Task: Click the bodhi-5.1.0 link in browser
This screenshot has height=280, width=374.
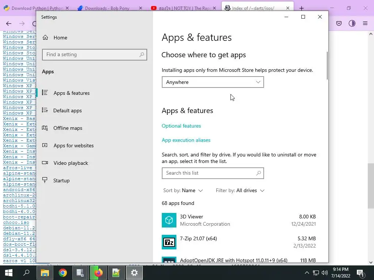Action: click(19, 206)
